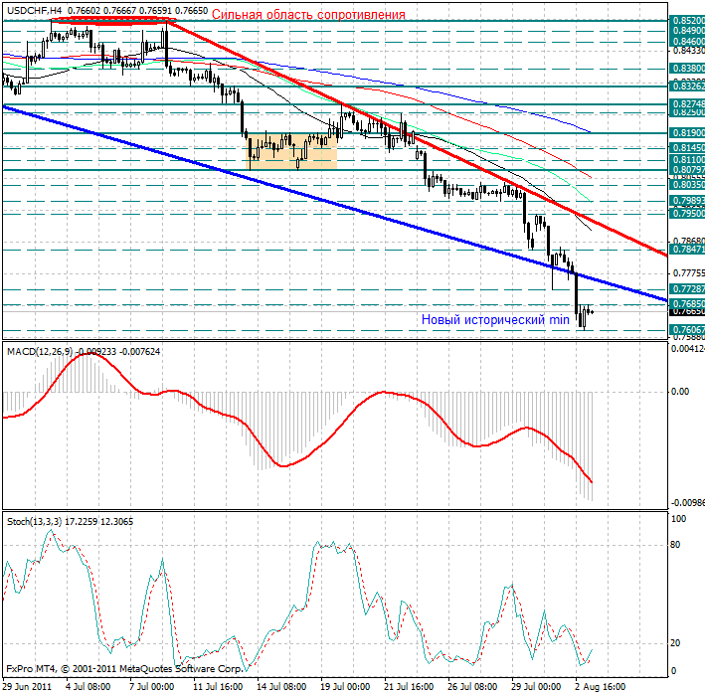Click the MACD 0.00 scale value
The width and height of the screenshot is (705, 694).
[680, 392]
